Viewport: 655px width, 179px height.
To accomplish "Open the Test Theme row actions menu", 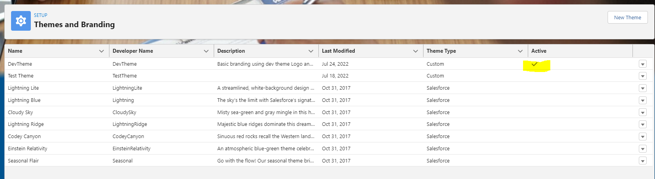I will click(642, 76).
